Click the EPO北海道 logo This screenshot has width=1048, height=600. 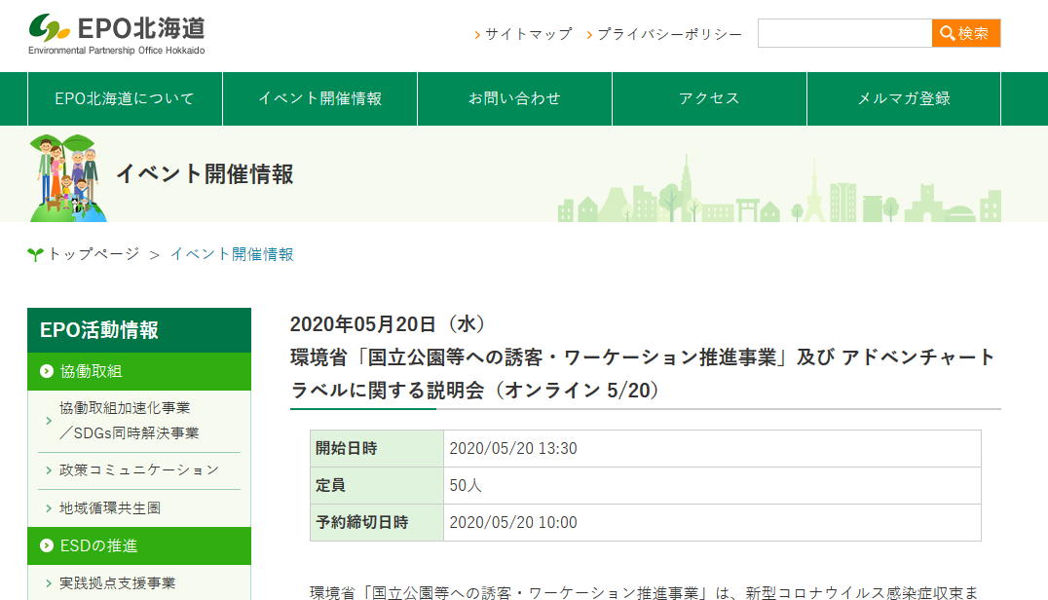[117, 34]
